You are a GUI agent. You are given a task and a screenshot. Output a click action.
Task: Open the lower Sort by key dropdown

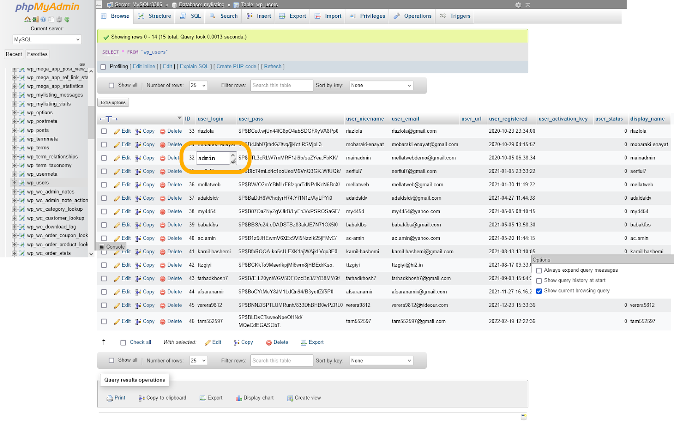click(381, 360)
